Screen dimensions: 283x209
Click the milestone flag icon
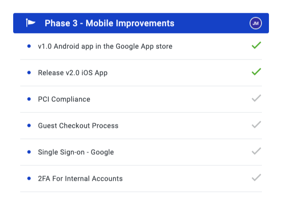30,23
